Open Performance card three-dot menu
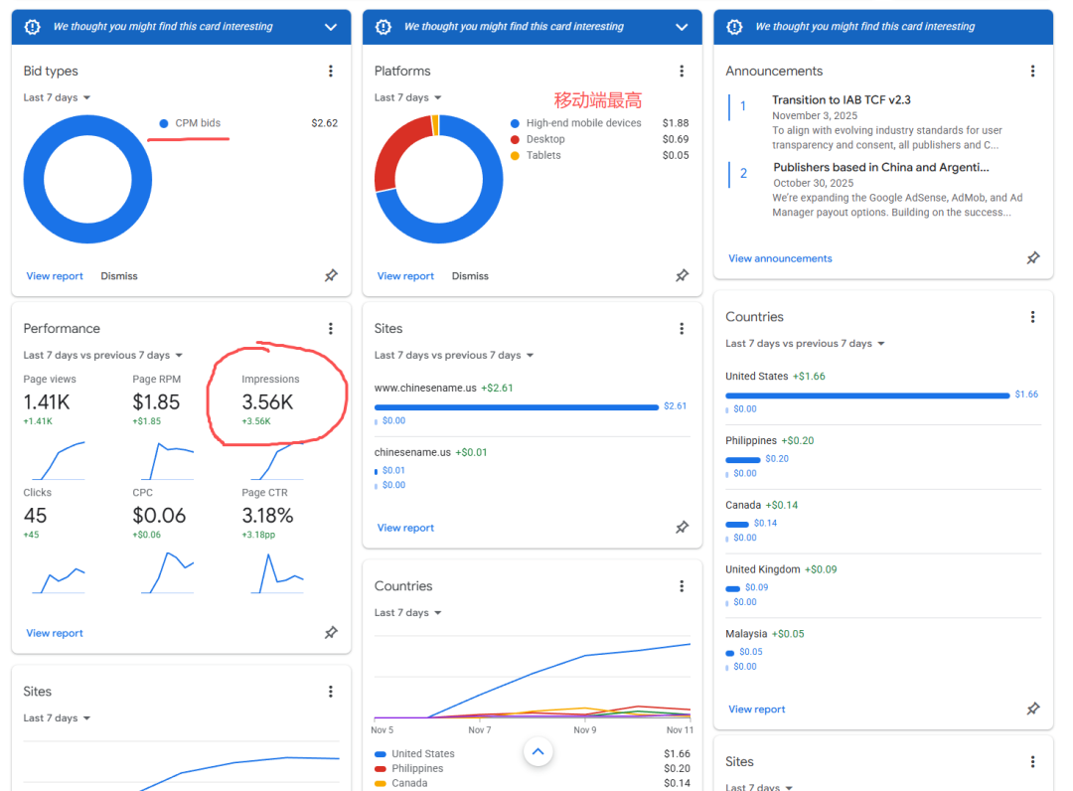 (331, 328)
